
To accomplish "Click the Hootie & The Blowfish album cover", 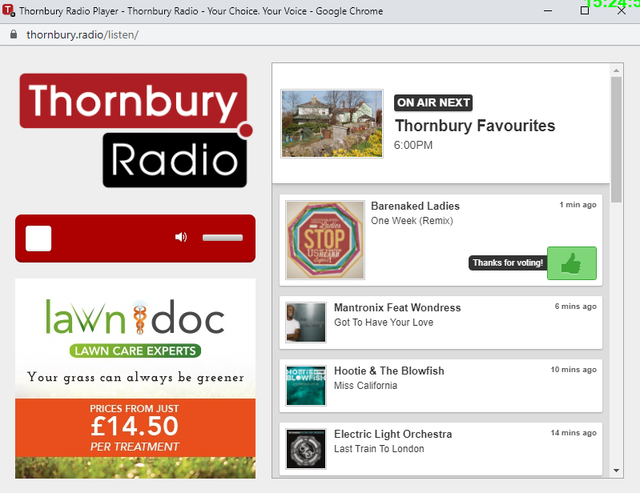I will click(x=306, y=385).
